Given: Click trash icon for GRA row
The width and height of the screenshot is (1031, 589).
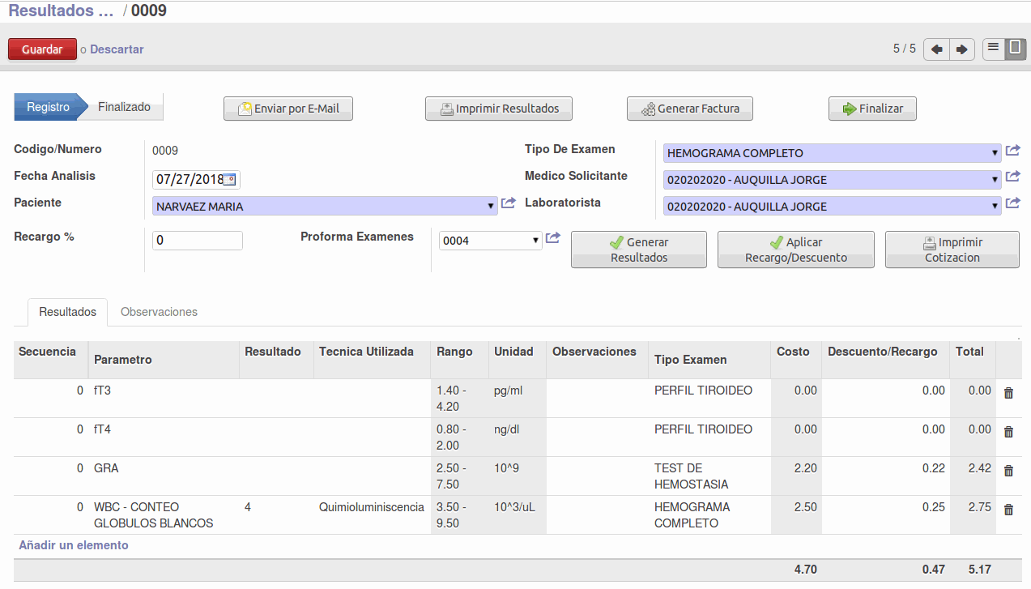Looking at the screenshot, I should point(1008,471).
